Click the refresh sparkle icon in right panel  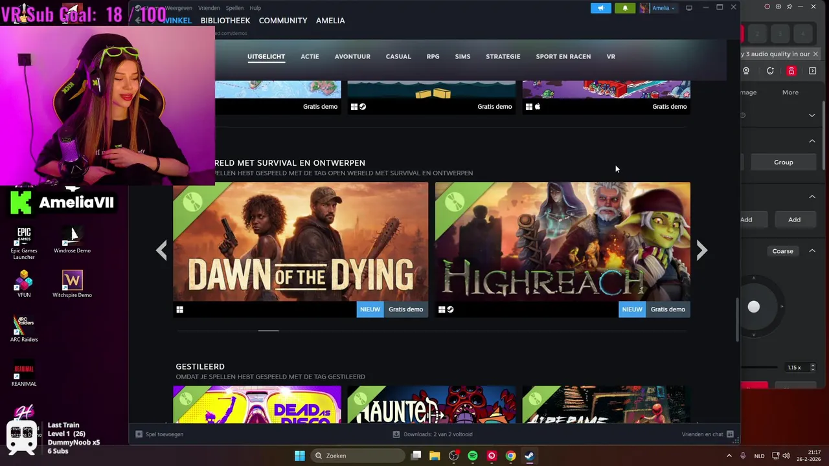pos(770,71)
